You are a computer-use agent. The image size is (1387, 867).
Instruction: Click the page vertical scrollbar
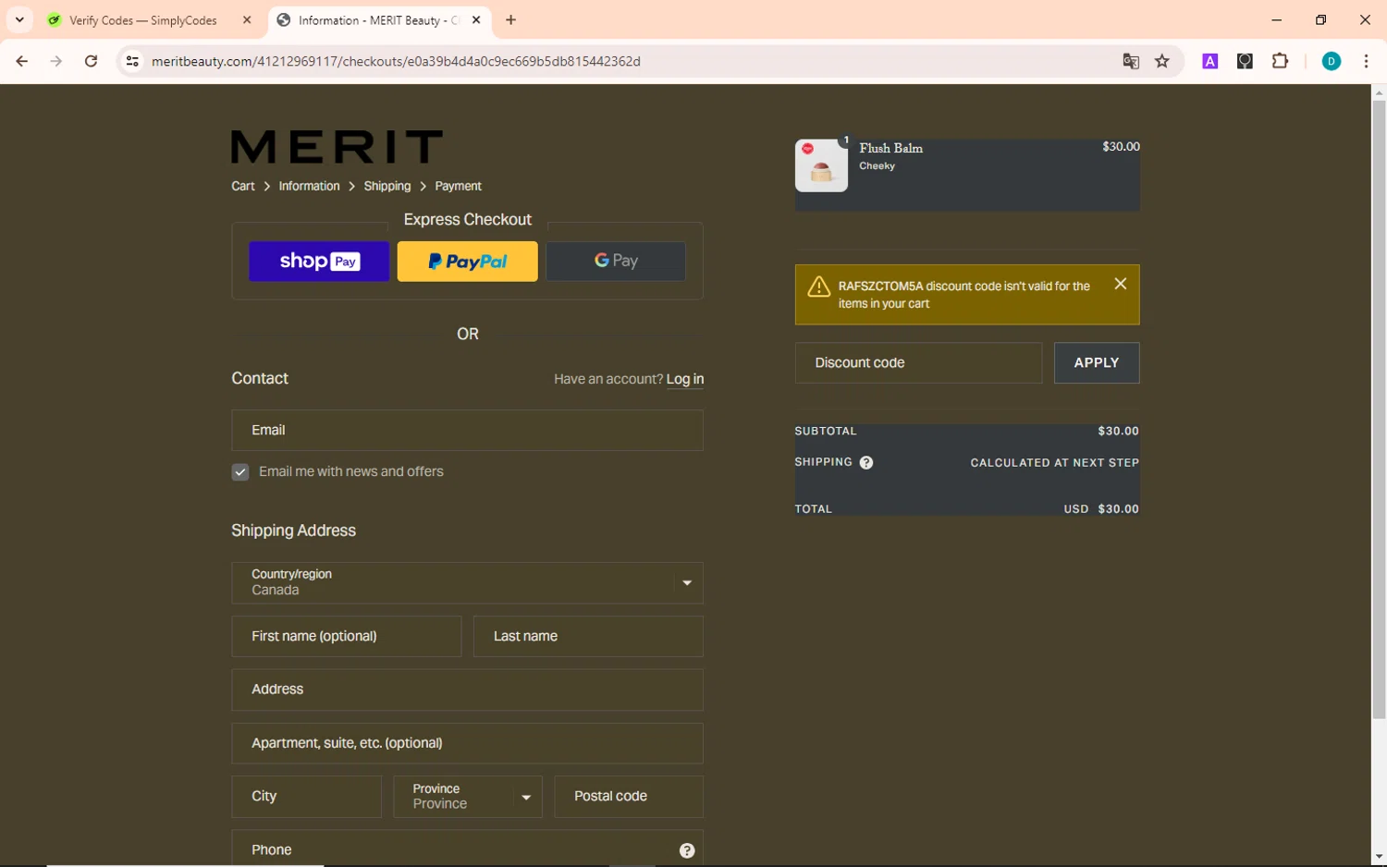(1379, 410)
